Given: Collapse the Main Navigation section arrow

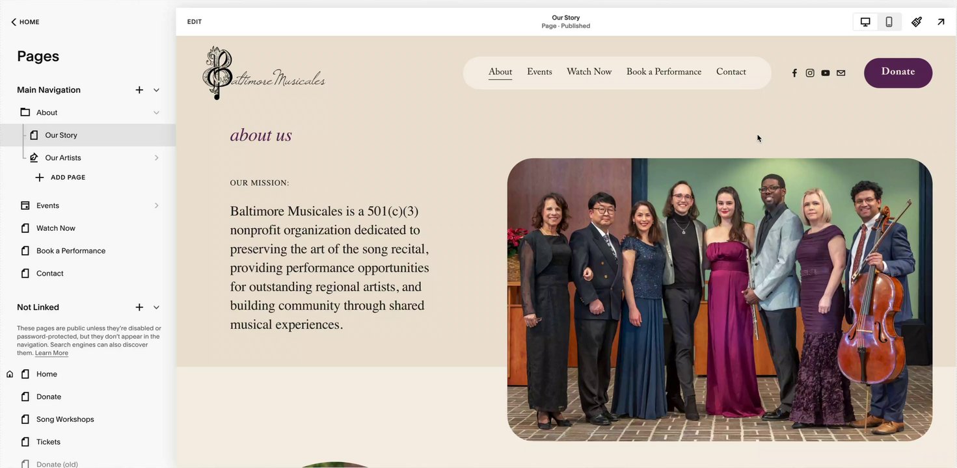Looking at the screenshot, I should [x=156, y=90].
